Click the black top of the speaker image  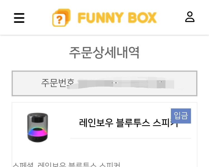click(38, 115)
